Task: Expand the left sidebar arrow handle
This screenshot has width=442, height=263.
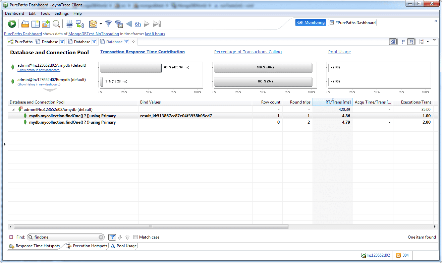Action: [x=4, y=144]
